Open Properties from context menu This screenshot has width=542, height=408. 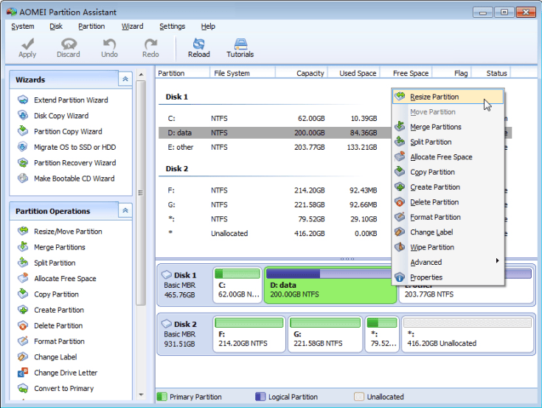(x=448, y=277)
